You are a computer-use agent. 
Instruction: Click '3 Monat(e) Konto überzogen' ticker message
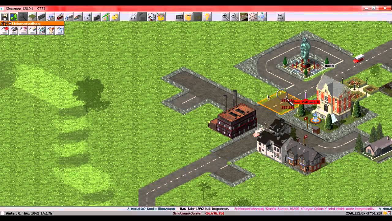click(x=151, y=209)
